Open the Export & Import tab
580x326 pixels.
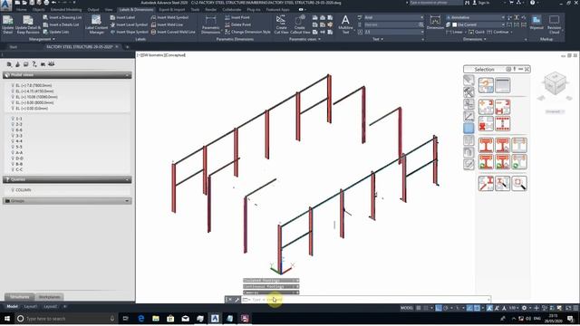[x=171, y=10]
